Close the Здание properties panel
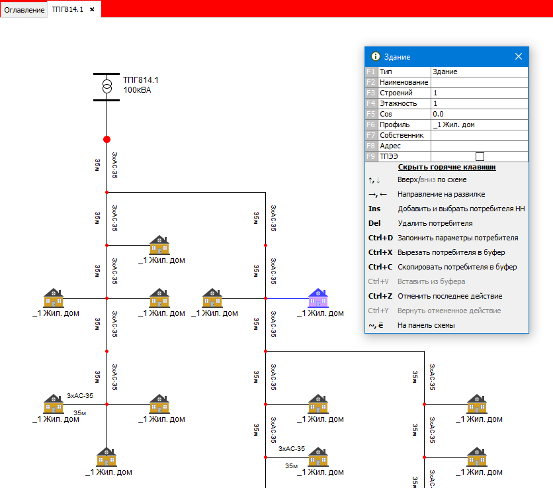The width and height of the screenshot is (553, 488). (x=519, y=56)
